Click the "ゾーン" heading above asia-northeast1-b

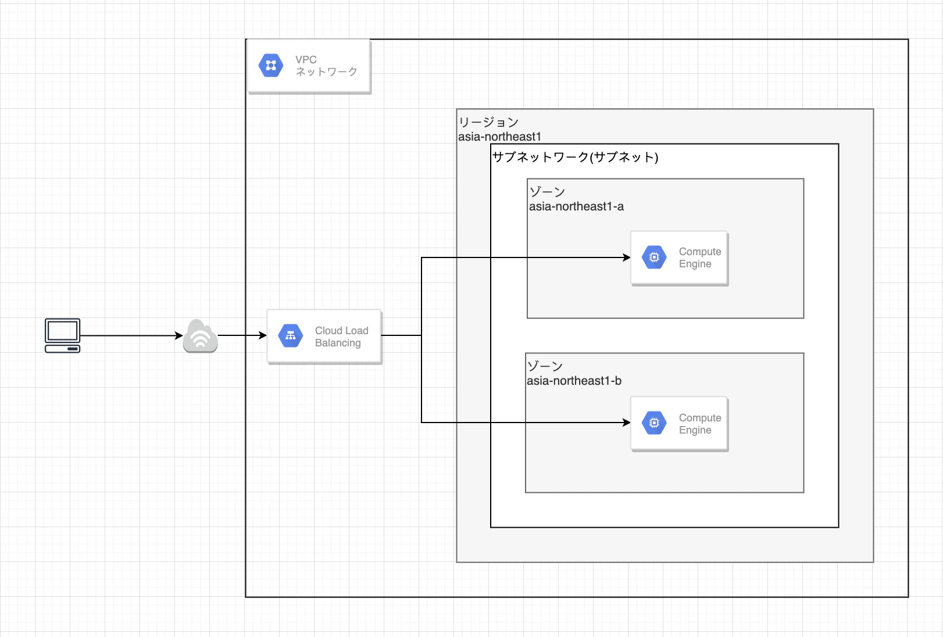point(545,366)
